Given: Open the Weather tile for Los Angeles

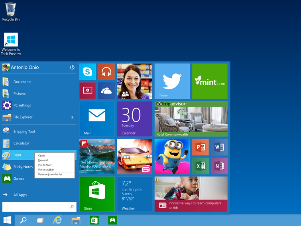Looking at the screenshot, I should [x=135, y=194].
